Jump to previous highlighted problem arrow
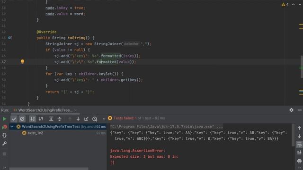 tap(294, 4)
